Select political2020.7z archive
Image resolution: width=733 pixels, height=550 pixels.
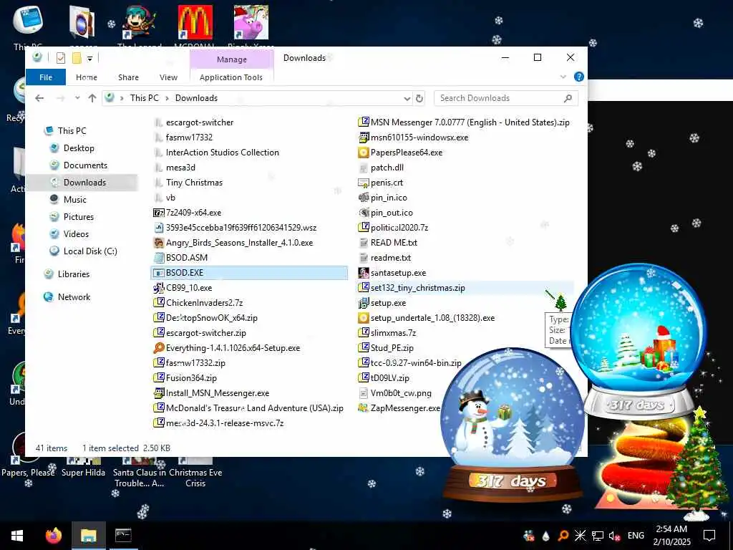pos(399,228)
